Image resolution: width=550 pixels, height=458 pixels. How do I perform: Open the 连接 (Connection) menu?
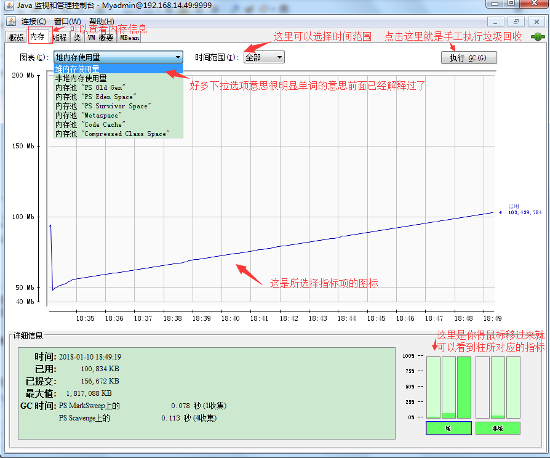point(33,21)
